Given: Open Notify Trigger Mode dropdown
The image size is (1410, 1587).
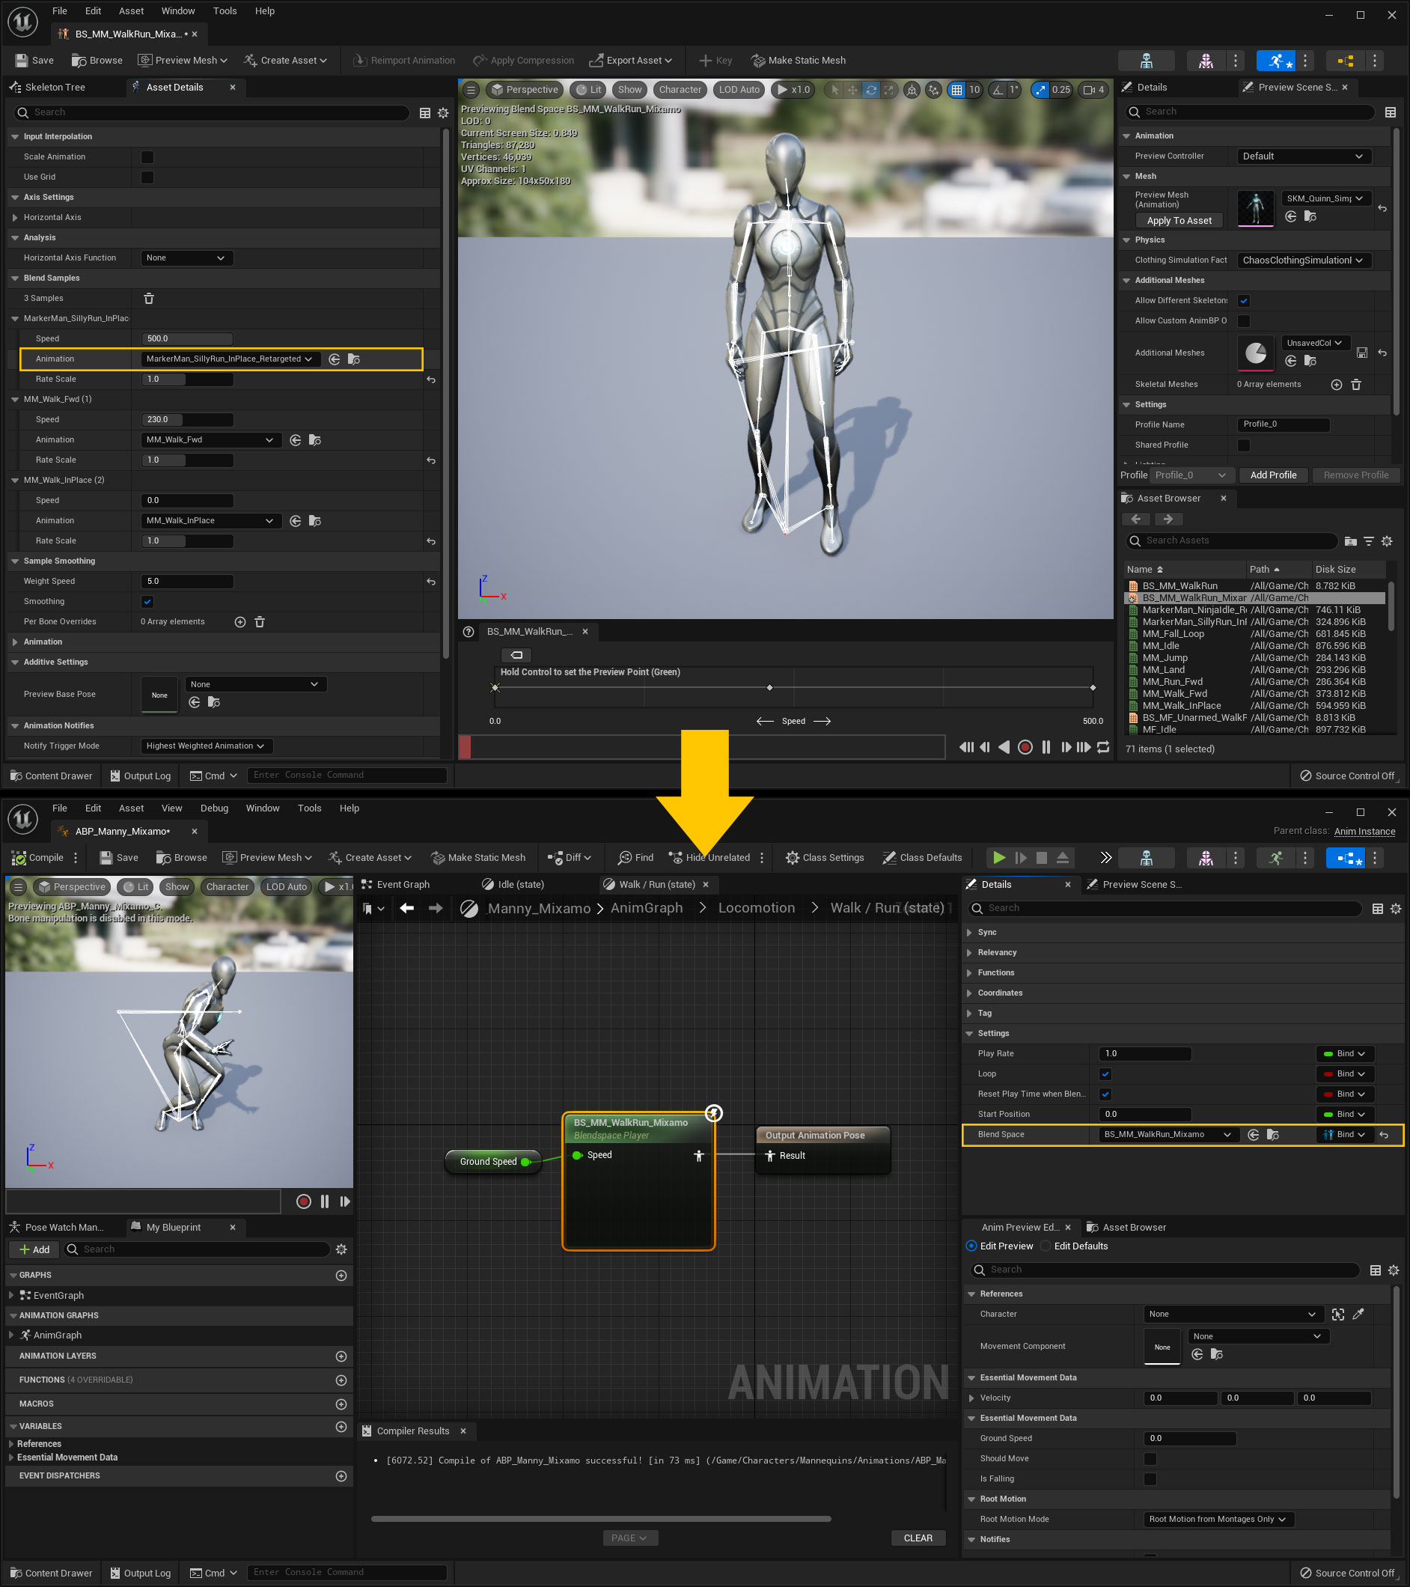Looking at the screenshot, I should click(206, 746).
